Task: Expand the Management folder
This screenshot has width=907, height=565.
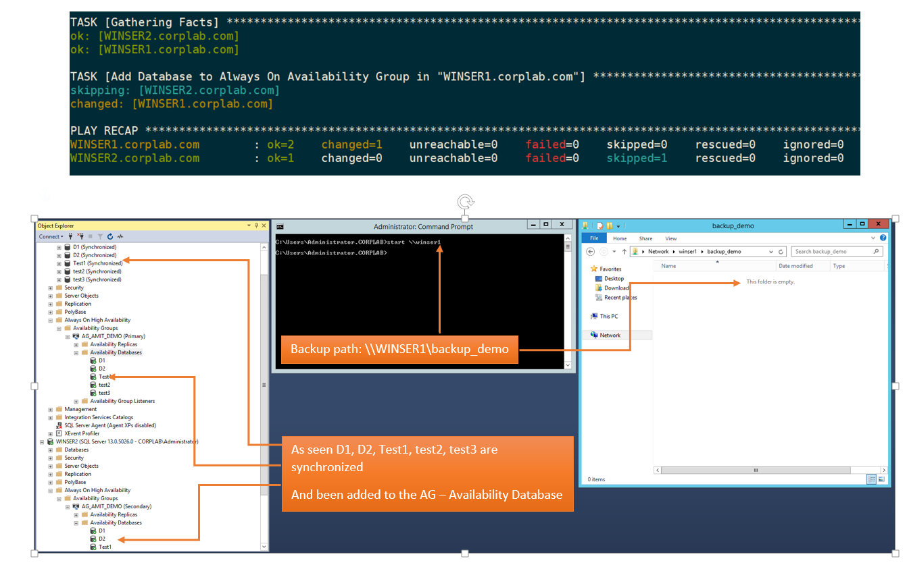Action: coord(51,409)
